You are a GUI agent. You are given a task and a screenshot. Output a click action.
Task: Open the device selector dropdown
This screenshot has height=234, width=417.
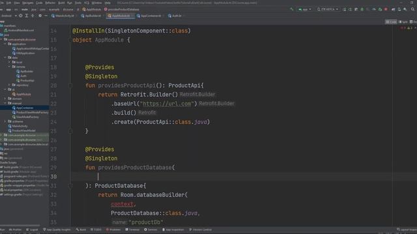[x=328, y=9]
